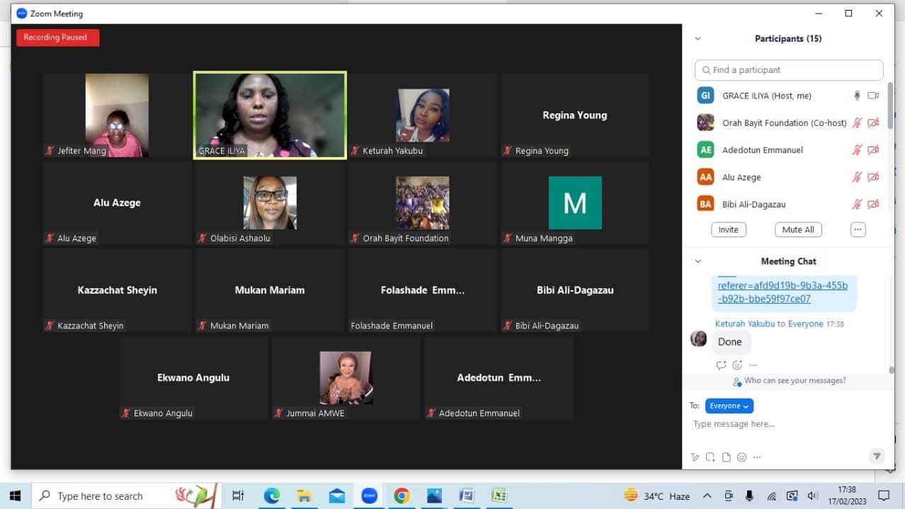The width and height of the screenshot is (905, 509).
Task: Add reaction to the "Done" message
Action: click(x=737, y=365)
